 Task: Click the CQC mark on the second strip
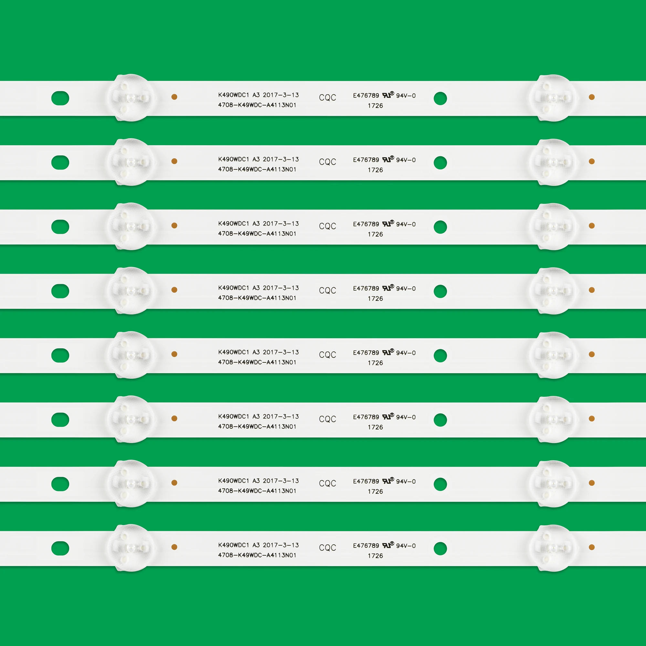(327, 162)
